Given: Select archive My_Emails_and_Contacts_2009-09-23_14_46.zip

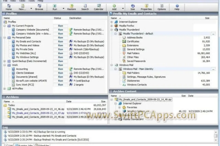Looking at the screenshot, I should click(x=38, y=109).
